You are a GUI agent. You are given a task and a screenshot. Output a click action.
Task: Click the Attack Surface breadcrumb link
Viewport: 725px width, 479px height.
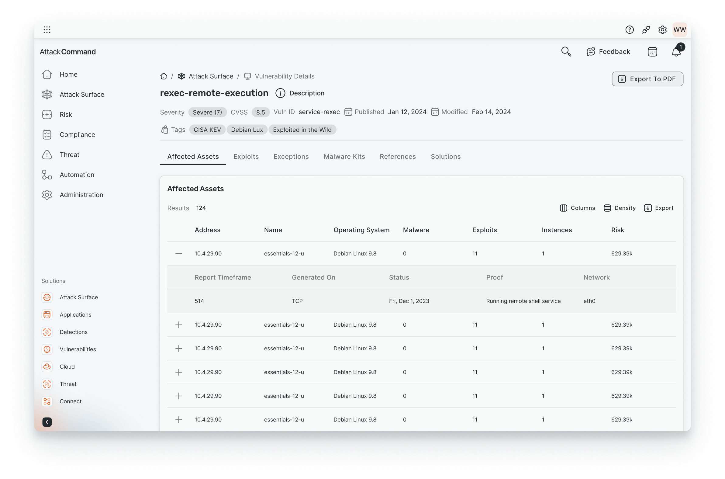click(x=211, y=76)
